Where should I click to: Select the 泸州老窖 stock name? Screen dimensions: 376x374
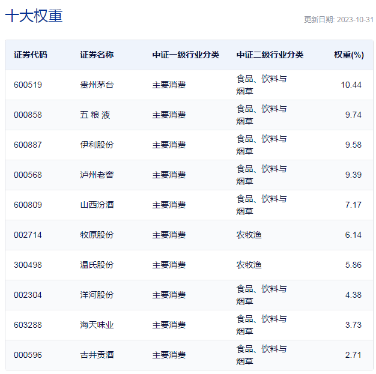[x=97, y=175]
